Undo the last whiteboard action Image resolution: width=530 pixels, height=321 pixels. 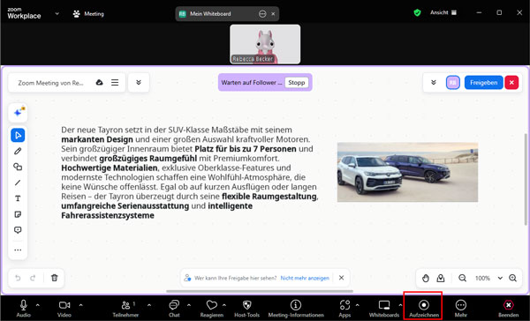pos(18,278)
